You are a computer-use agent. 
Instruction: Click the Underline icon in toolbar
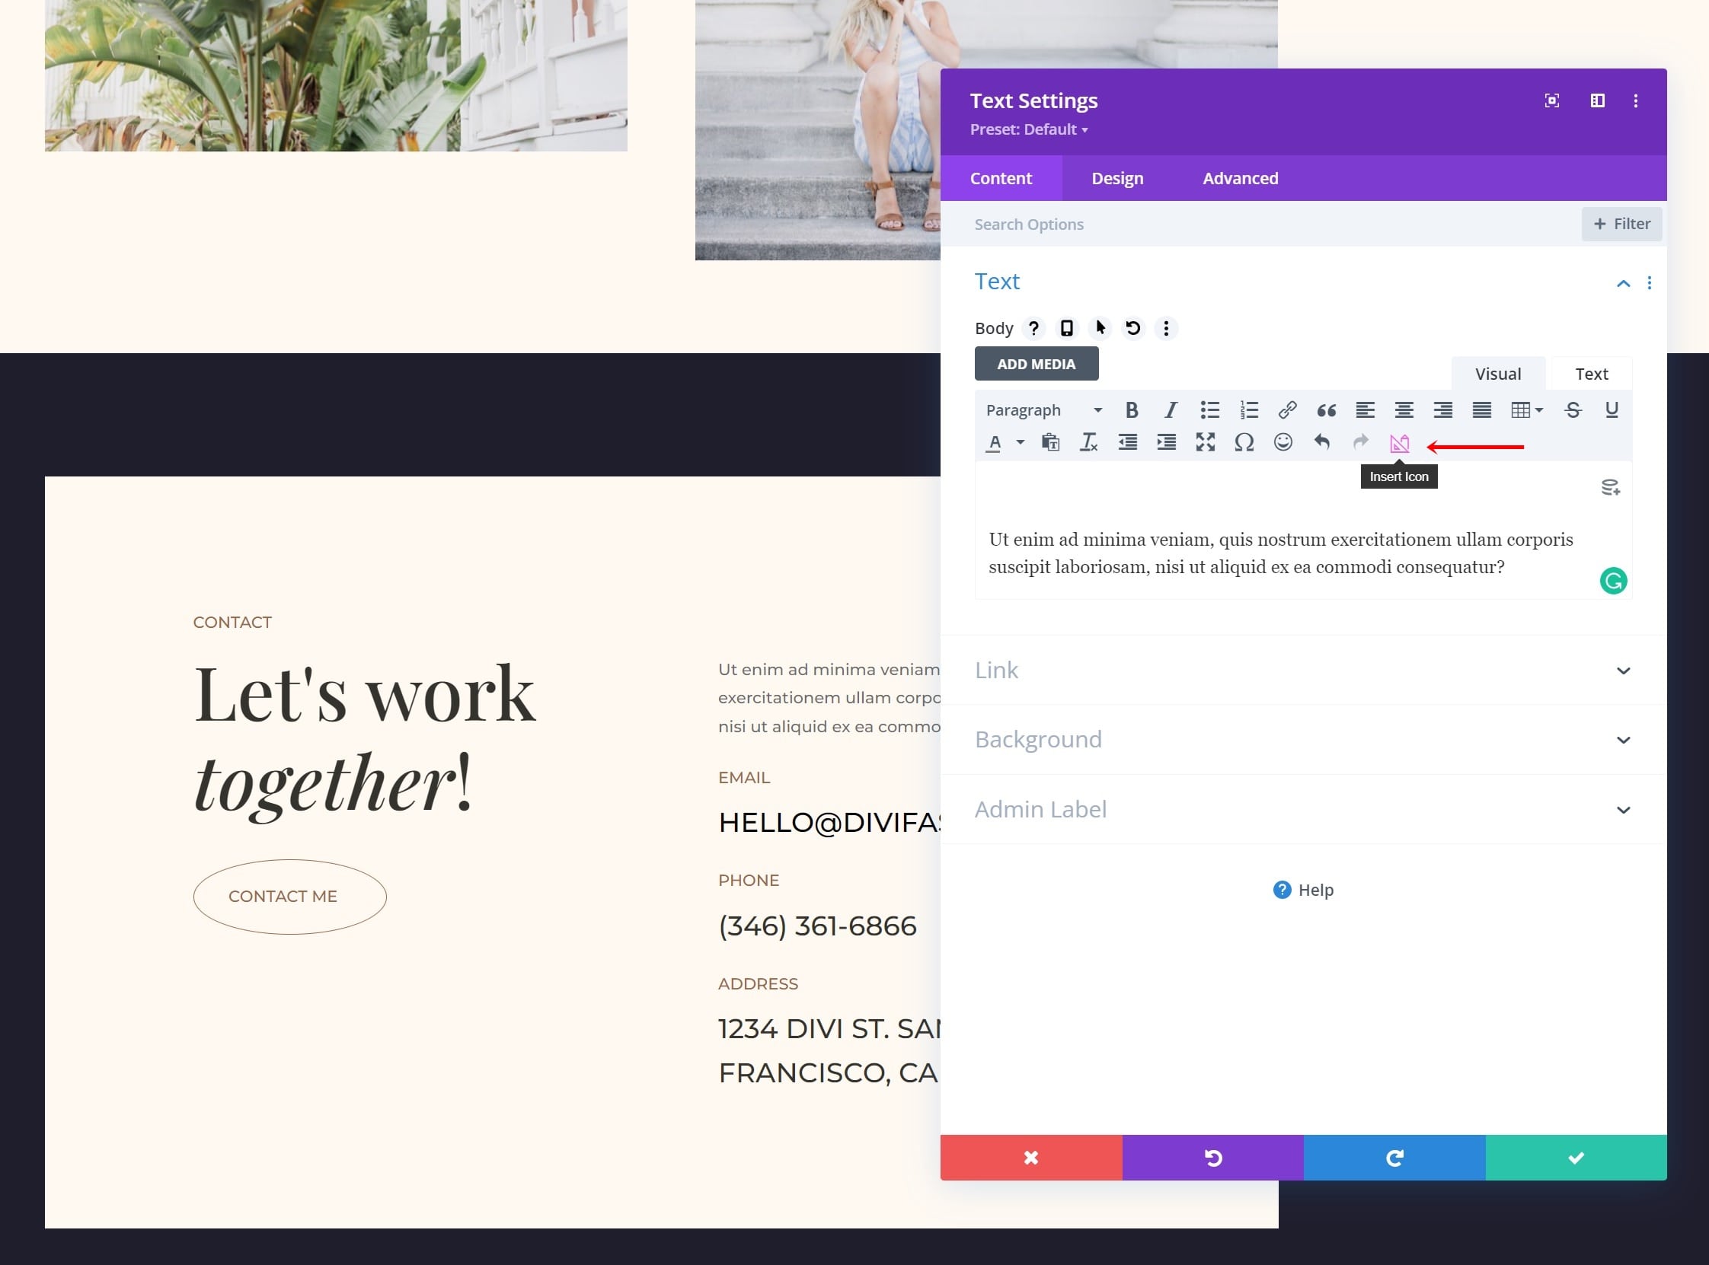pyautogui.click(x=1613, y=409)
